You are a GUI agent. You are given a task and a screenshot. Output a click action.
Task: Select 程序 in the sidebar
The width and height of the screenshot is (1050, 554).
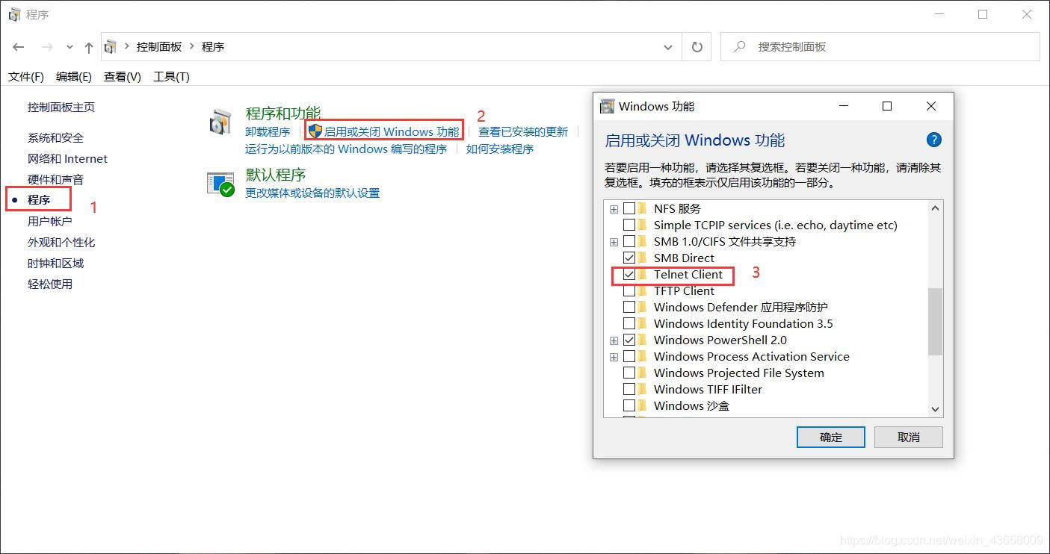point(39,200)
